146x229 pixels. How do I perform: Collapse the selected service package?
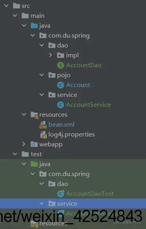(42, 203)
